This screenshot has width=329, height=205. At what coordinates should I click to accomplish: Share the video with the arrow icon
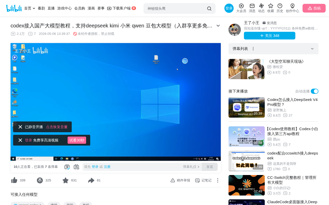tap(91, 180)
